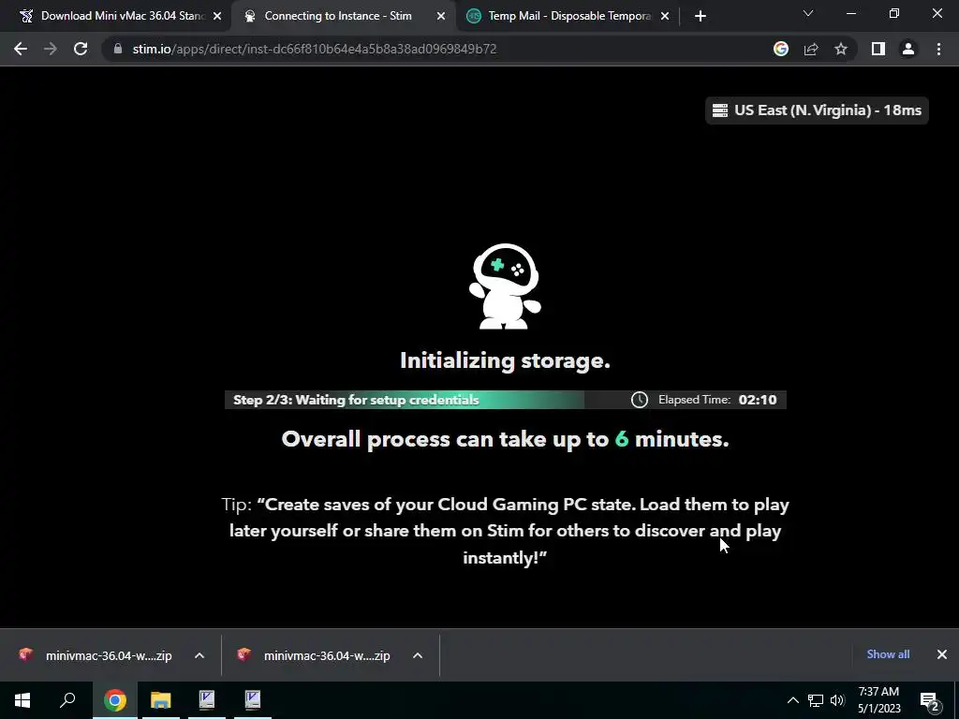Open a new browser tab

tap(701, 17)
